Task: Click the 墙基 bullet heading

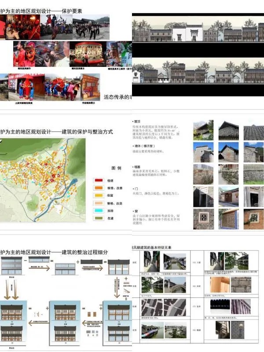Action: pos(137,167)
